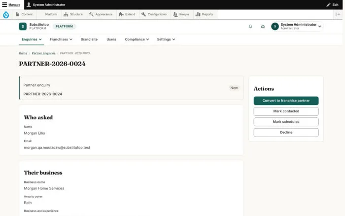345x216 pixels.
Task: Click the Drupal drop logo icon
Action: [6, 14]
